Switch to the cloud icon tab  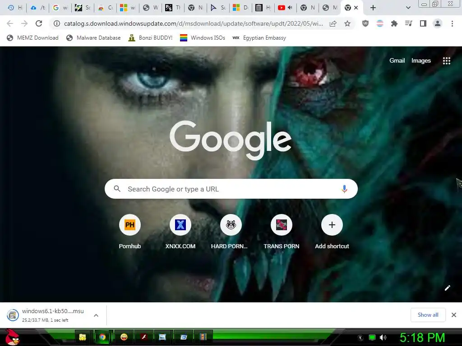37,8
